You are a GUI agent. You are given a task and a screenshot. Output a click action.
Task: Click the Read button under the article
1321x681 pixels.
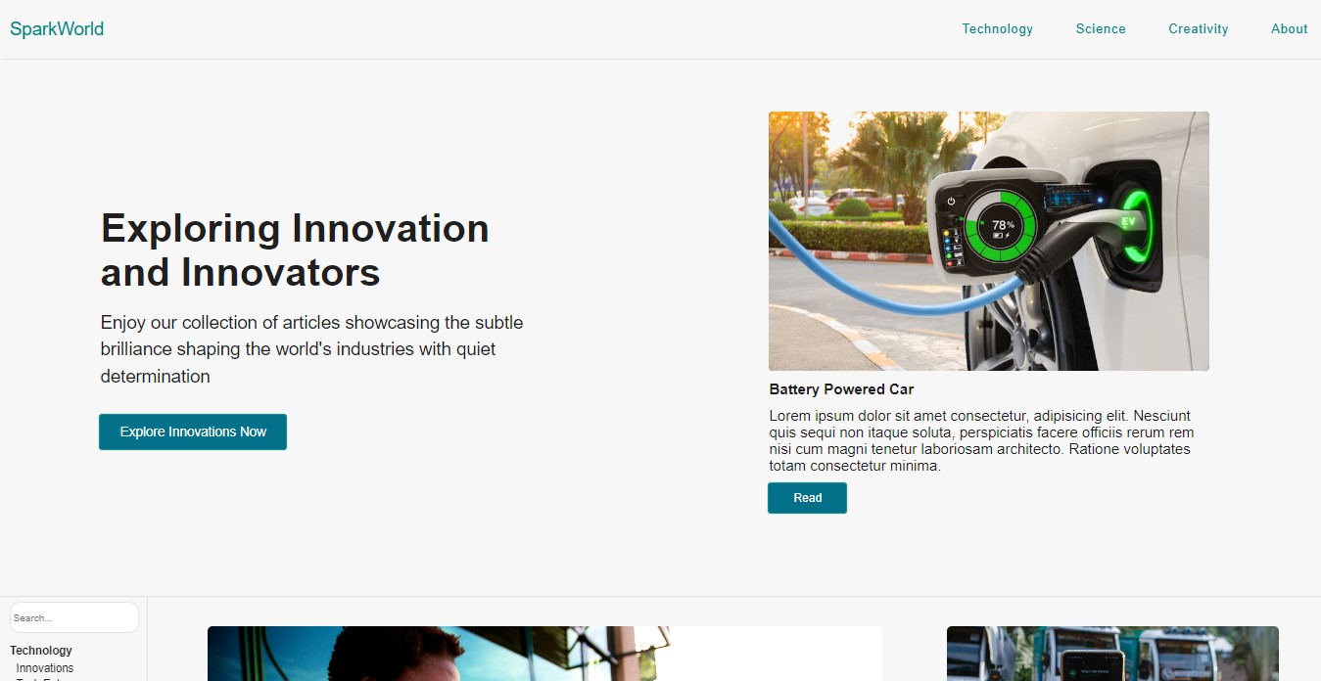(x=807, y=498)
